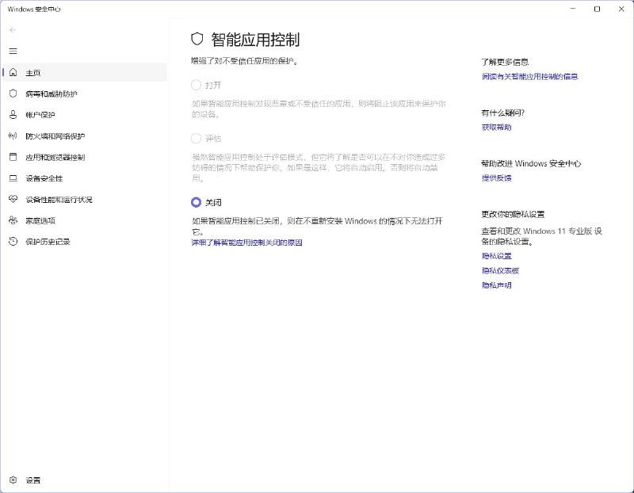
Task: Open 设置 via the gear icon
Action: (13, 480)
